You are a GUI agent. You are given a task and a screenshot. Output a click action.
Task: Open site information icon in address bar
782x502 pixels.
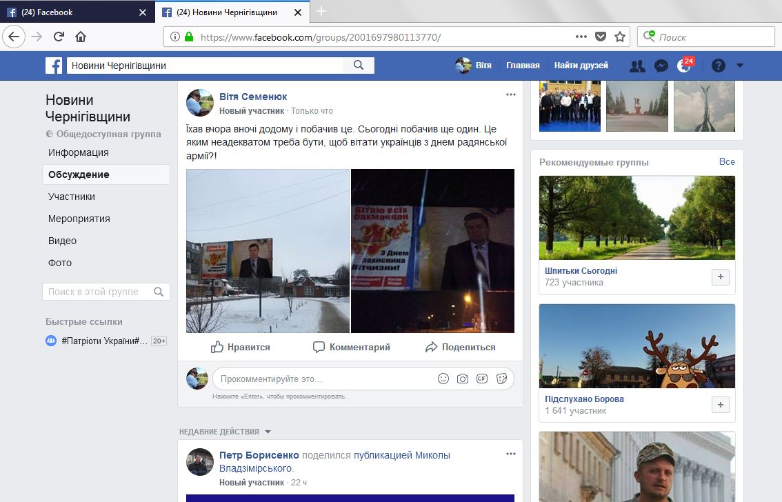pos(175,37)
